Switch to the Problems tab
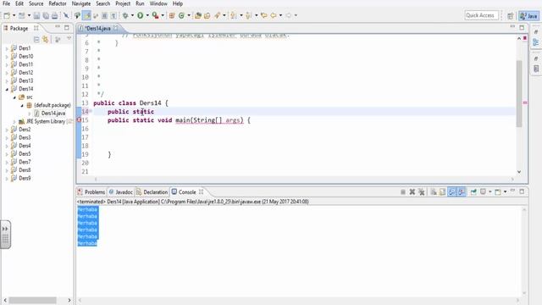This screenshot has width=542, height=305. click(91, 192)
